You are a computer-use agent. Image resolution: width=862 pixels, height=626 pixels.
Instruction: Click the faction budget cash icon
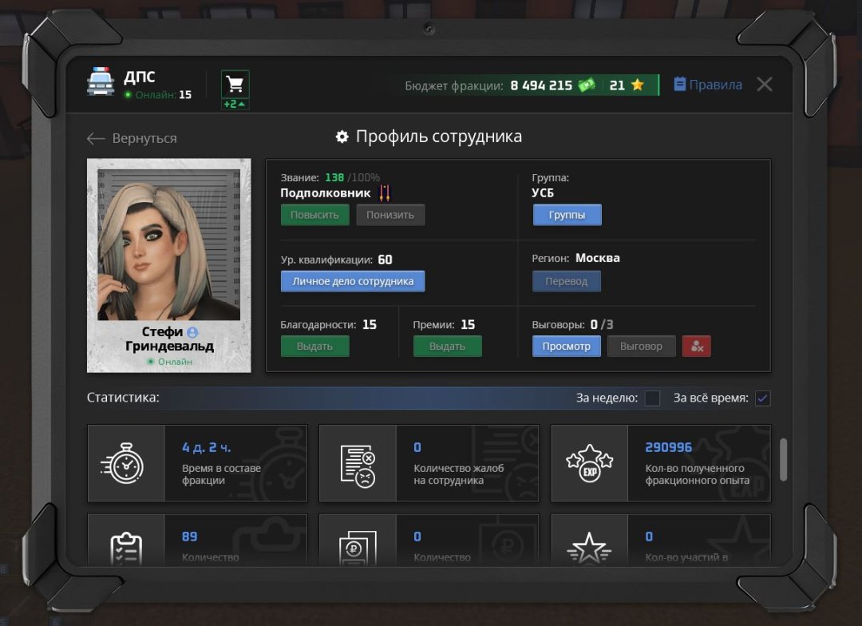click(x=587, y=85)
